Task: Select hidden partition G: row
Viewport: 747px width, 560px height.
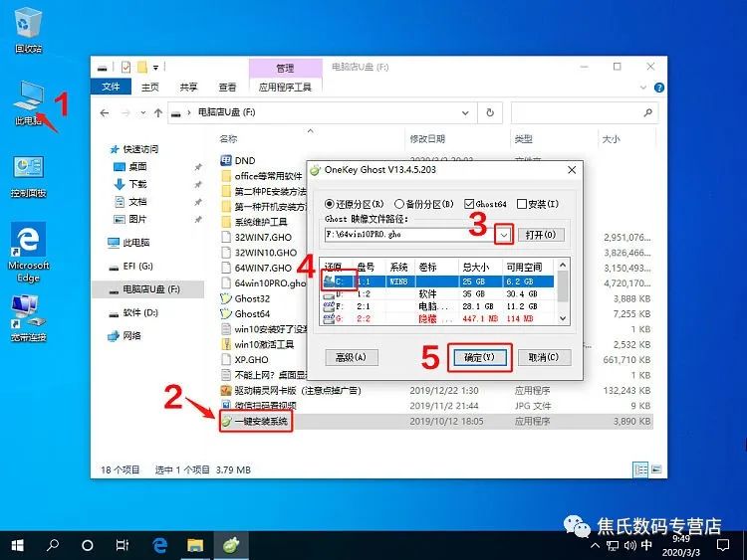Action: tap(437, 318)
